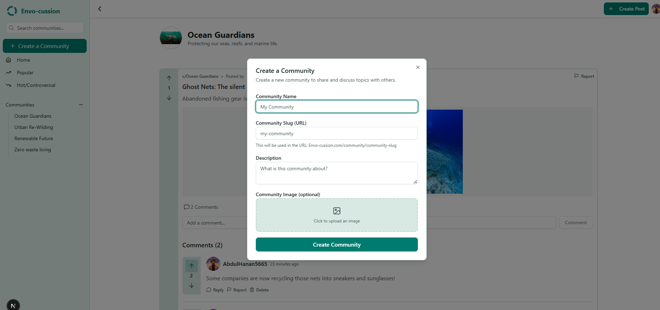
Task: Click the image upload drop zone
Action: point(337,215)
